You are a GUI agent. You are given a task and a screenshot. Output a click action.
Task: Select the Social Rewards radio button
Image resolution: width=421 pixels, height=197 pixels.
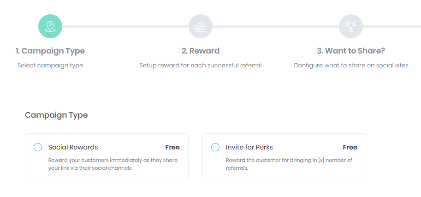point(38,147)
